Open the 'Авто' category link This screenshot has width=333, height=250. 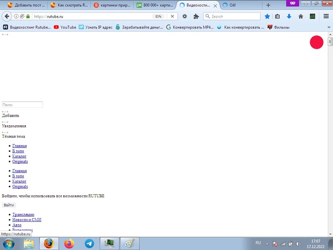17,225
